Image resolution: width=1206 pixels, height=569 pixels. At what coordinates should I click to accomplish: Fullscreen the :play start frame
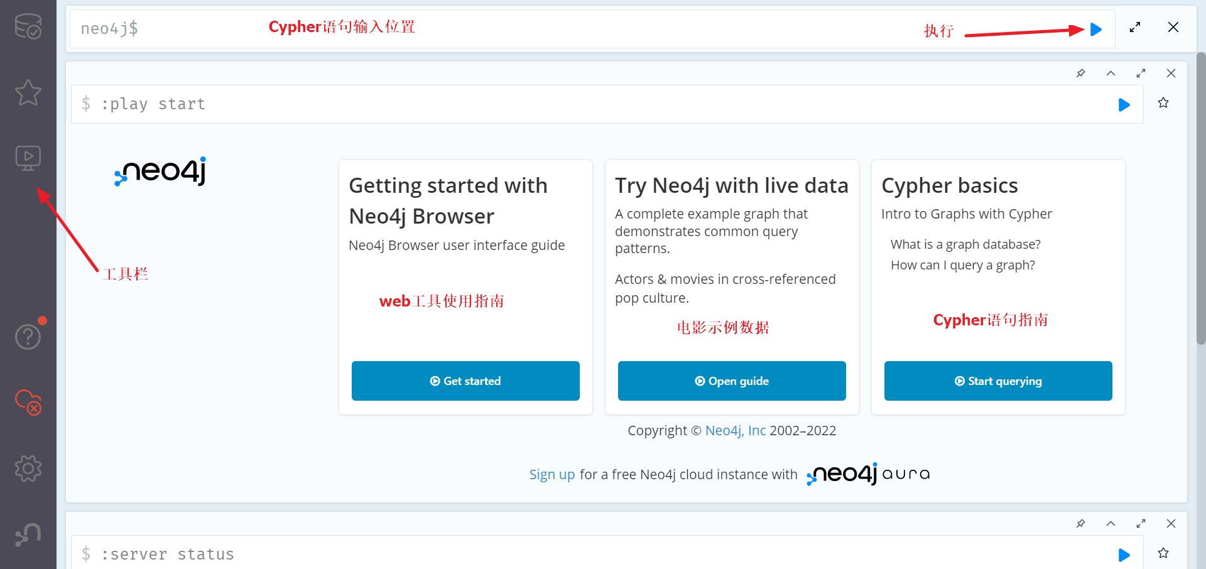(1141, 73)
